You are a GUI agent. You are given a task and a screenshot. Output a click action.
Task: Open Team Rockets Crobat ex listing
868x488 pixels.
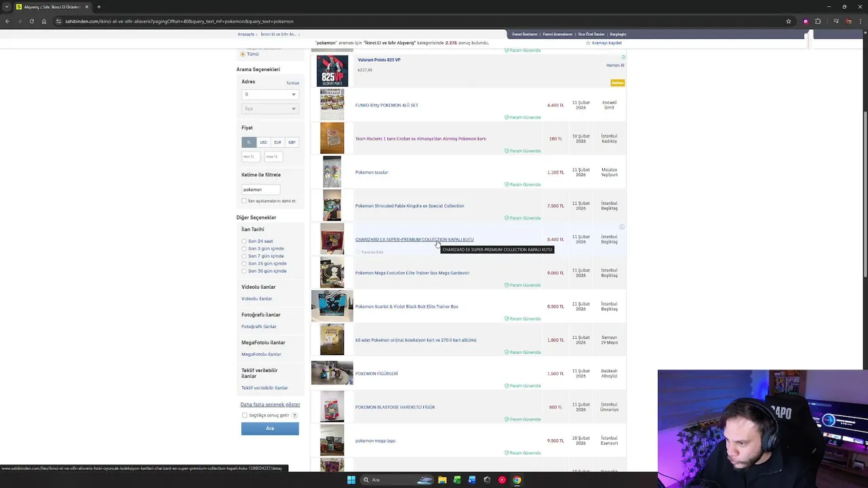tap(420, 139)
